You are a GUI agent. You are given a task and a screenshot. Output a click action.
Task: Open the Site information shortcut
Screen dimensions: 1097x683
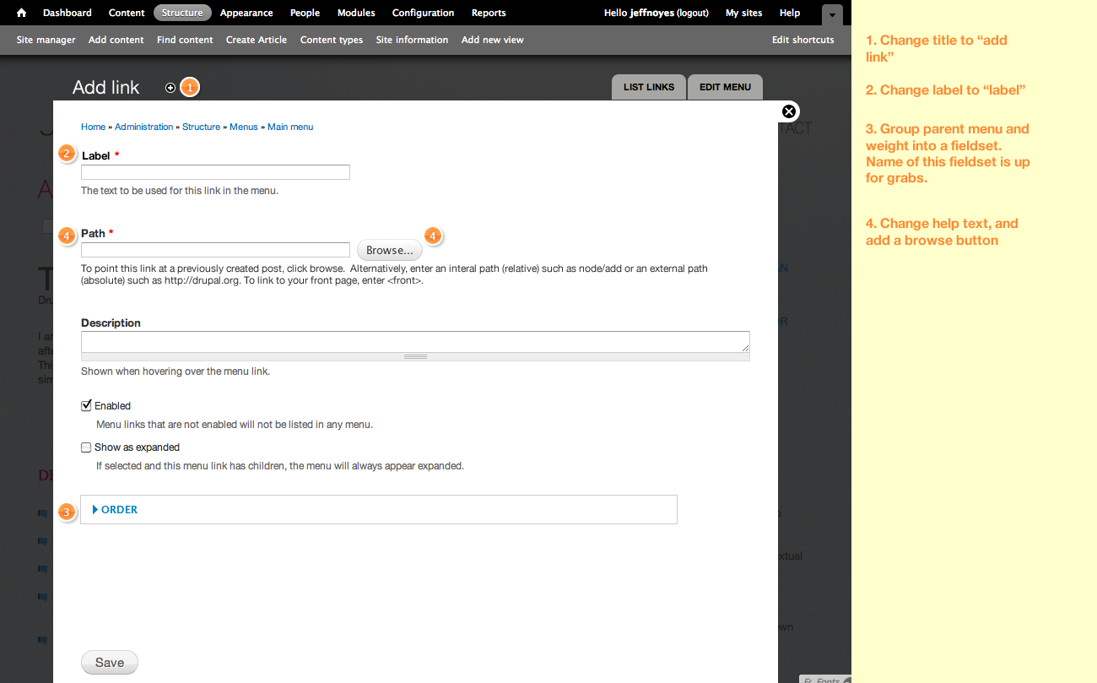413,40
